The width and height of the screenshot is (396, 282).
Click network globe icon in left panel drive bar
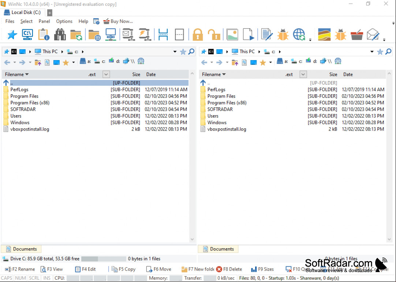point(141,61)
